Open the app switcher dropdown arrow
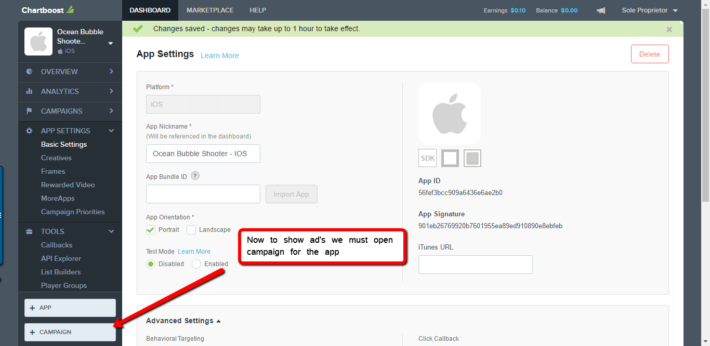 point(111,44)
